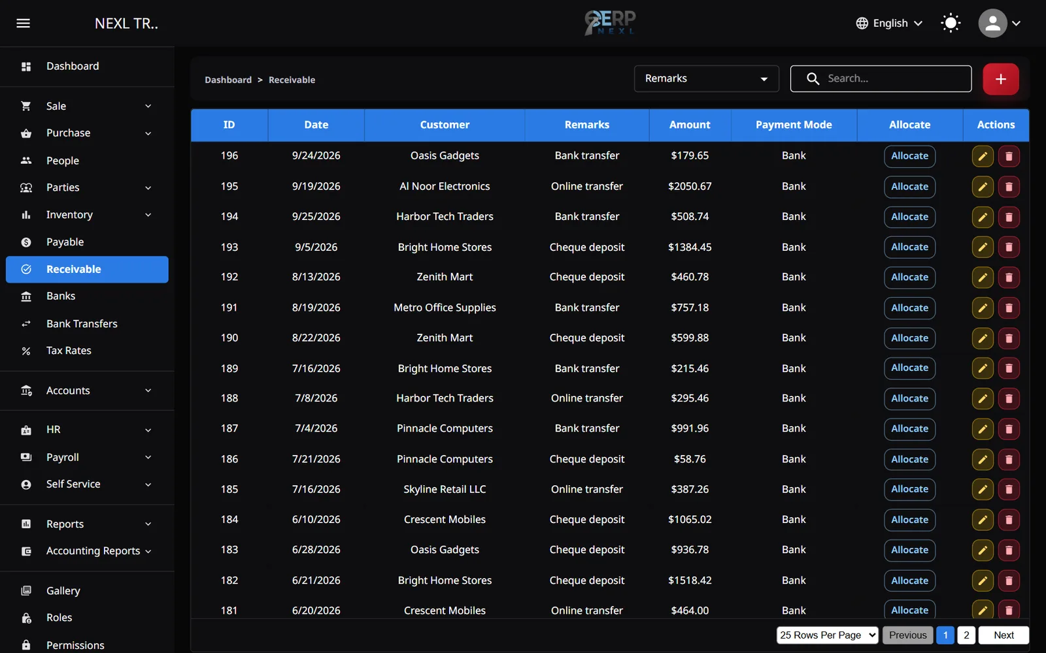Go to page 2
The image size is (1046, 653).
coord(966,635)
